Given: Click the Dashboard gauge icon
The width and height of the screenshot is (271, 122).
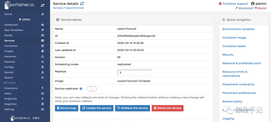Looking at the screenshot, I should [42, 25].
